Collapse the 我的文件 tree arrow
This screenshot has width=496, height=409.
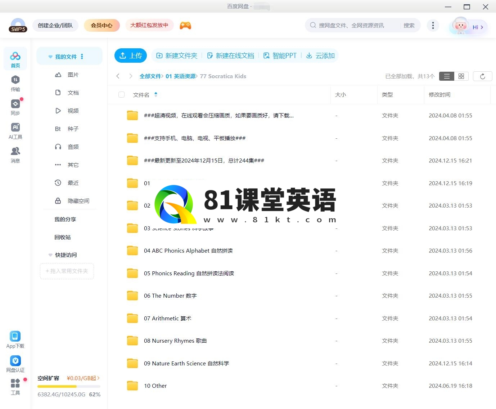(x=50, y=57)
